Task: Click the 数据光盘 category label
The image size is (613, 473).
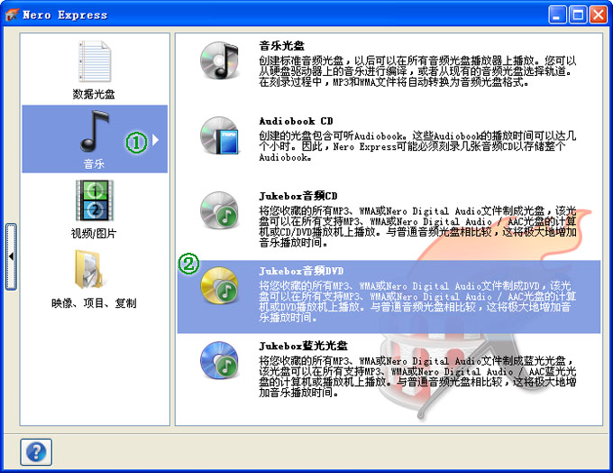Action: click(94, 93)
